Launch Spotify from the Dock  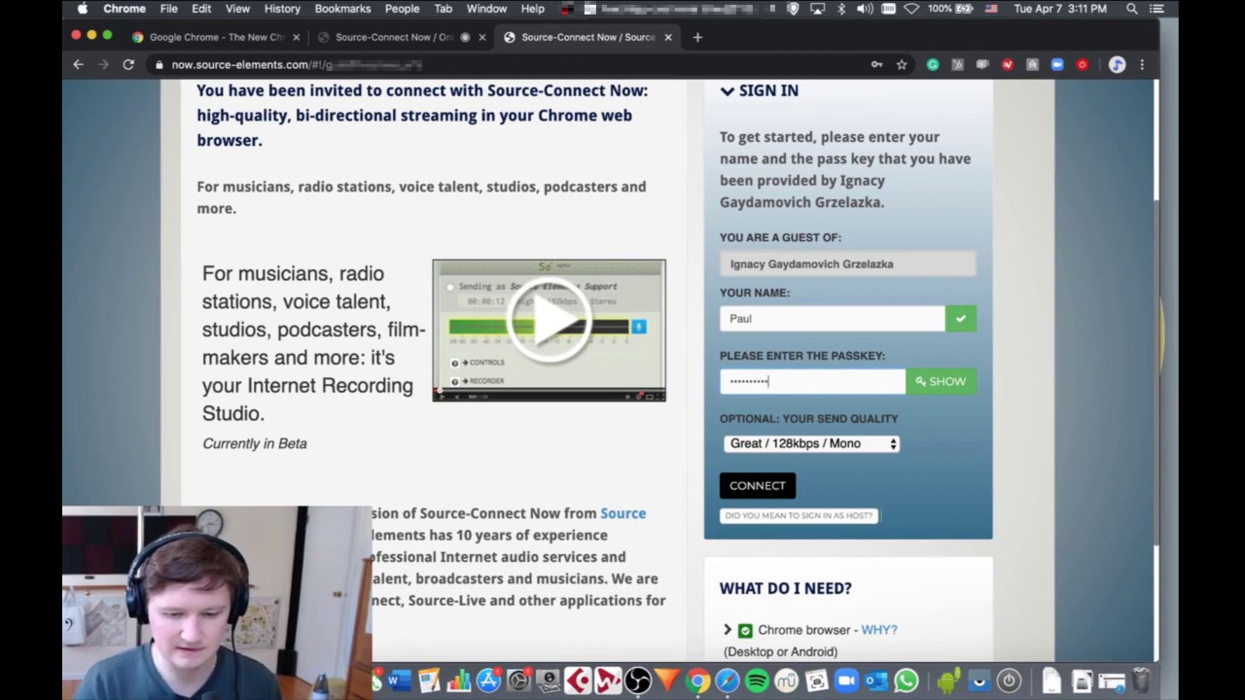click(757, 681)
